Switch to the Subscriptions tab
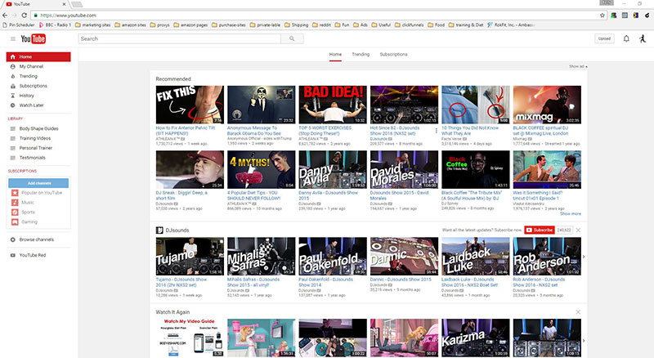654x358 pixels. point(393,54)
